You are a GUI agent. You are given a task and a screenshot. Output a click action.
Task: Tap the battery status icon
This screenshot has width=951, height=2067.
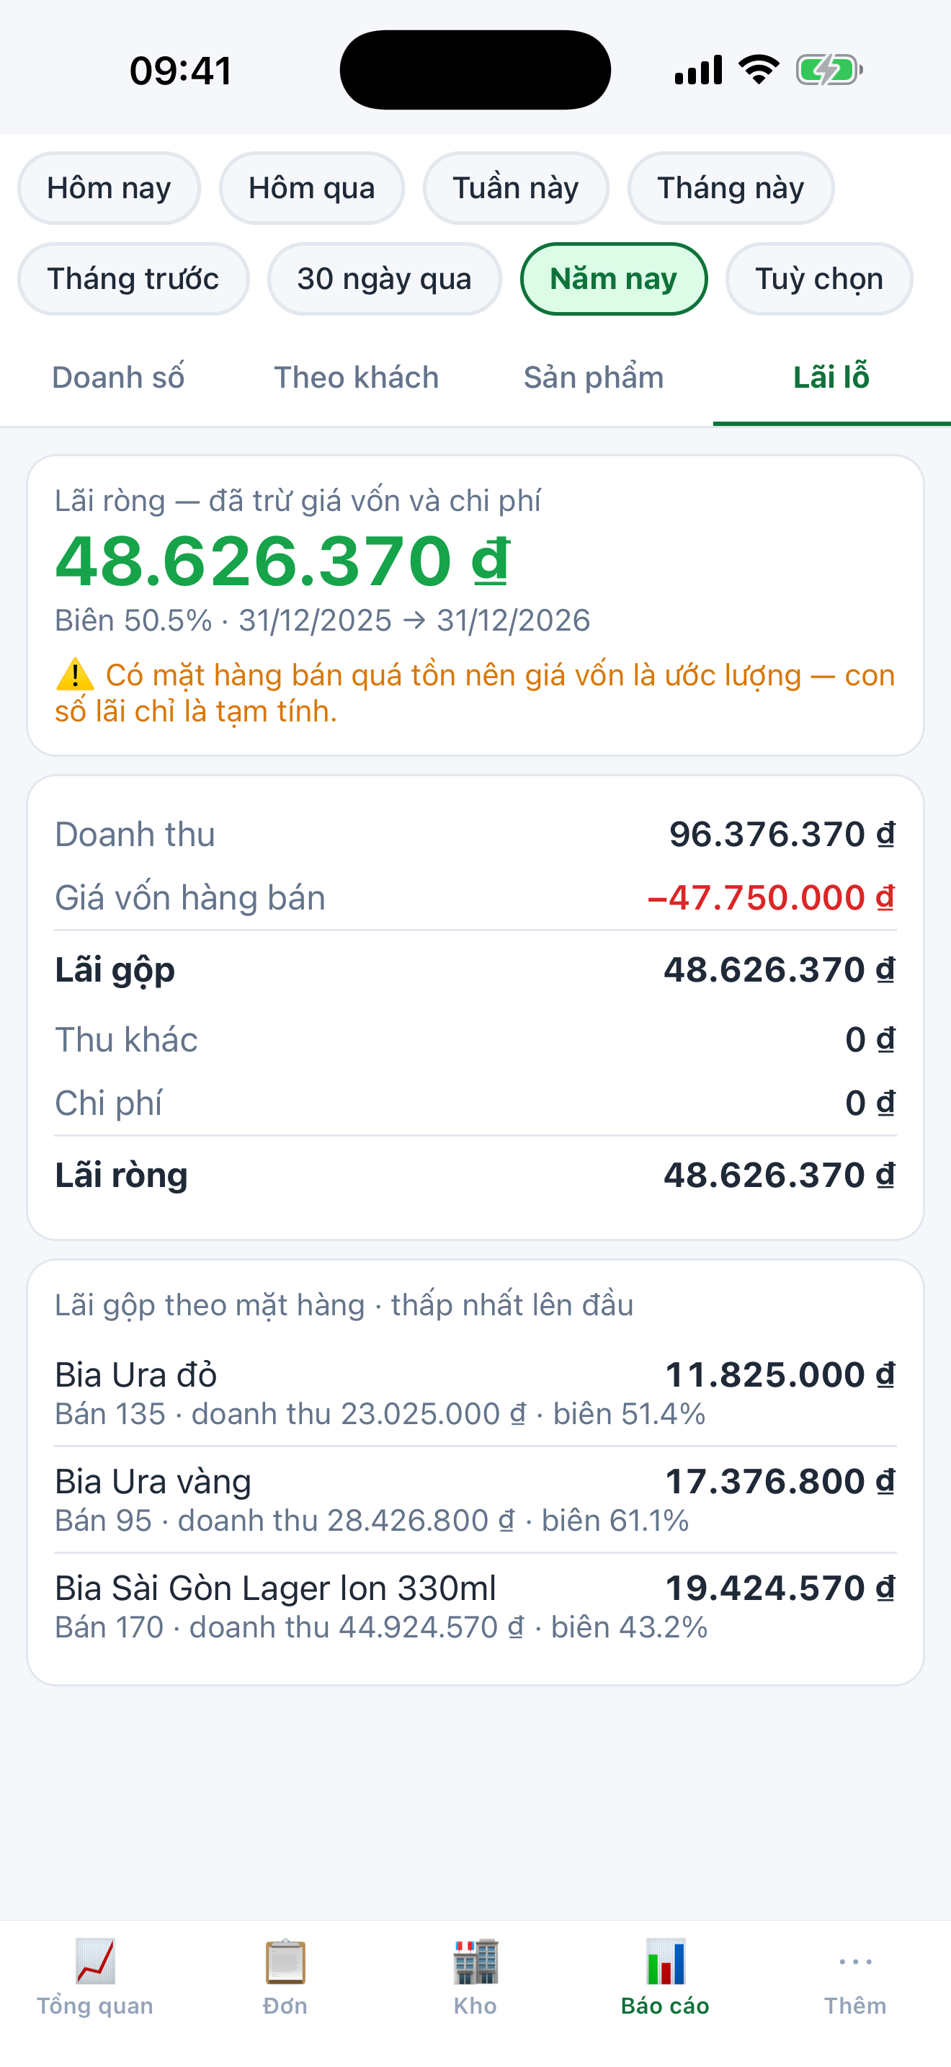(x=829, y=70)
